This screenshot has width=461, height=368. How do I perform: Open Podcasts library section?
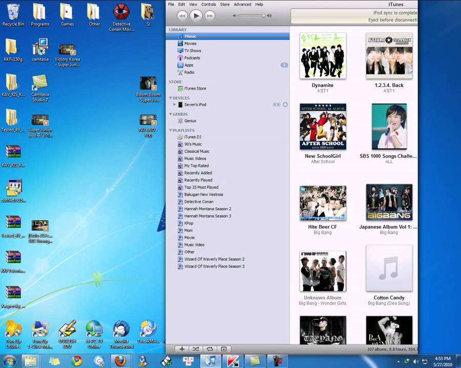(227, 58)
